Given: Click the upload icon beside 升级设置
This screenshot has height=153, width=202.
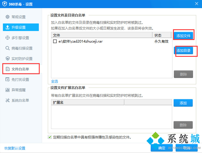Looking at the screenshot, I should point(8,27).
